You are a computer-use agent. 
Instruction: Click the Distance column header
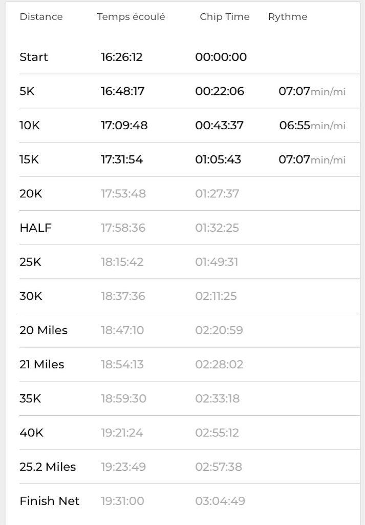[x=41, y=17]
